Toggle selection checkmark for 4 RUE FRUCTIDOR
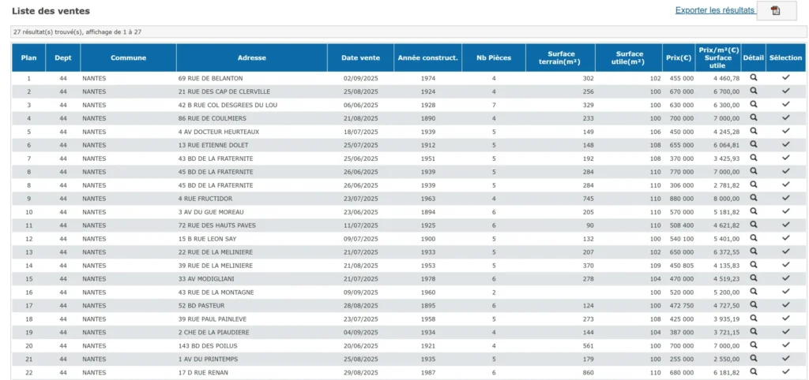The width and height of the screenshot is (809, 380). tap(786, 198)
